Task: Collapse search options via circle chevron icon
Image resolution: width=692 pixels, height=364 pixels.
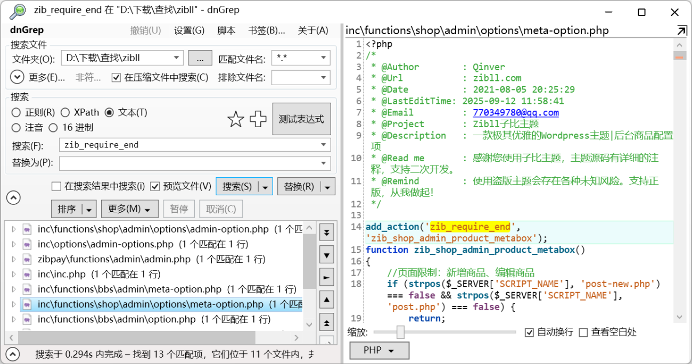Action: pyautogui.click(x=13, y=197)
